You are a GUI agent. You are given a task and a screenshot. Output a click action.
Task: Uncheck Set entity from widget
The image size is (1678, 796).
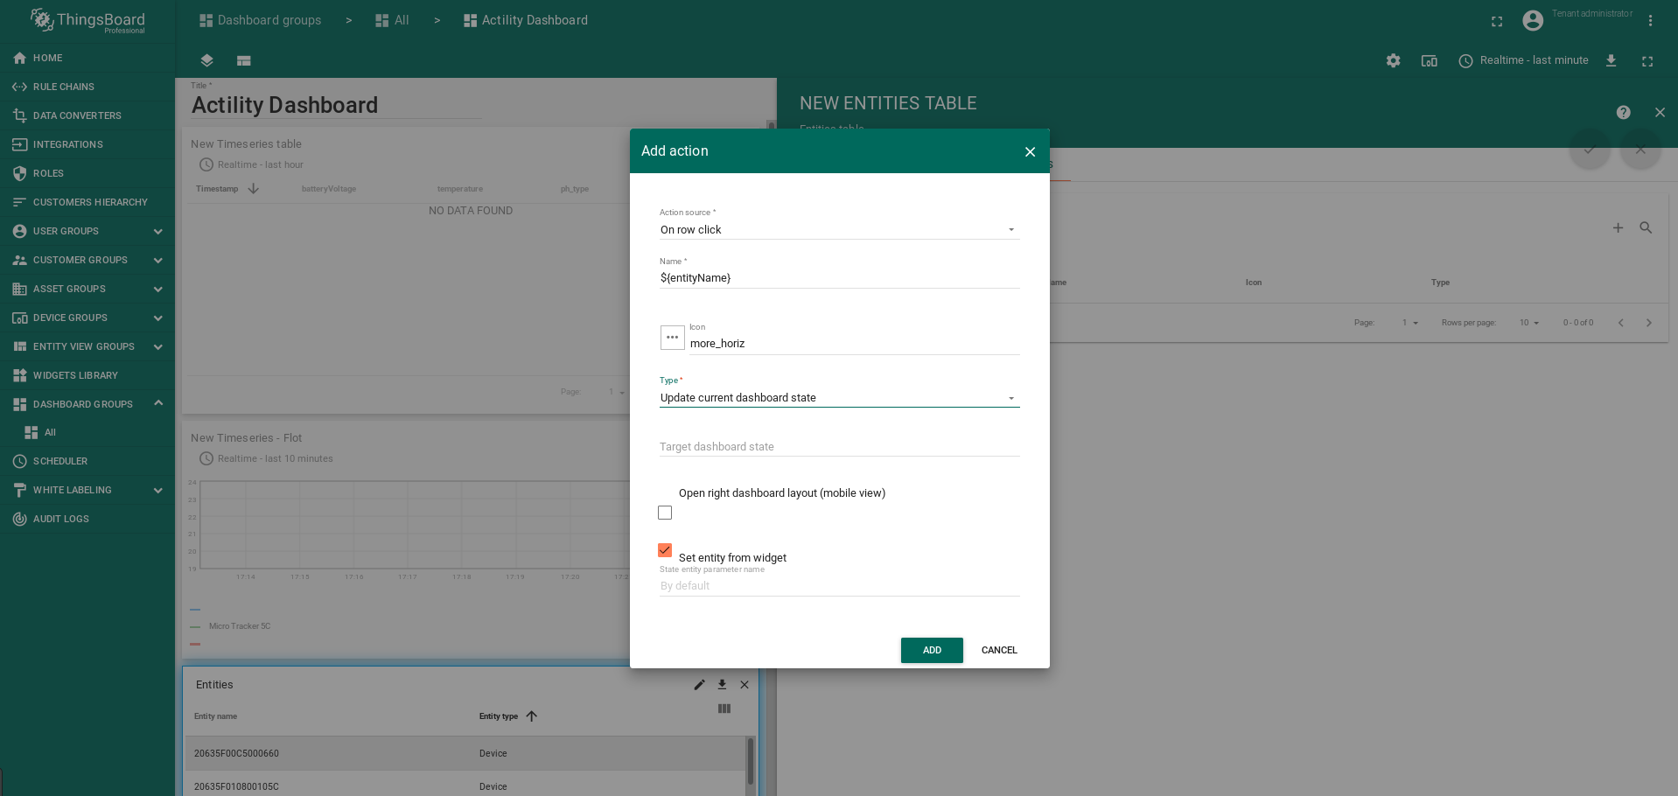(665, 550)
